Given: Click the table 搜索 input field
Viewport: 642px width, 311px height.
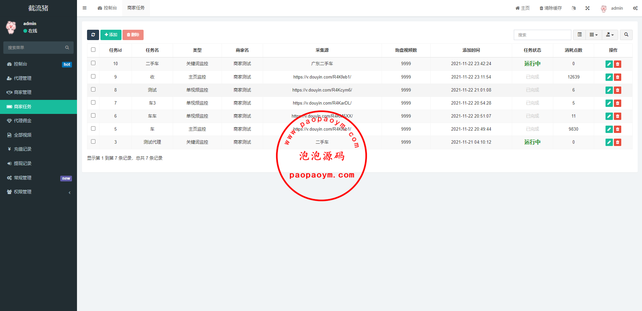Looking at the screenshot, I should pos(542,35).
